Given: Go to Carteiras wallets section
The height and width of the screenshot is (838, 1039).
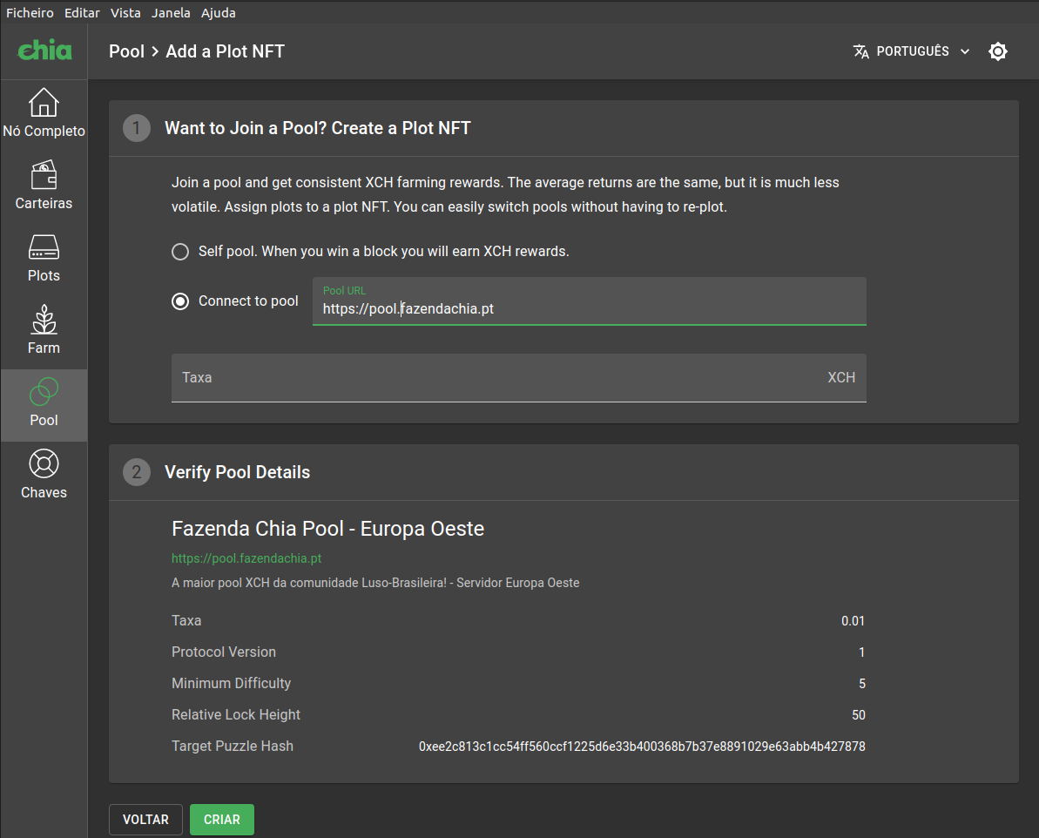Looking at the screenshot, I should [44, 186].
